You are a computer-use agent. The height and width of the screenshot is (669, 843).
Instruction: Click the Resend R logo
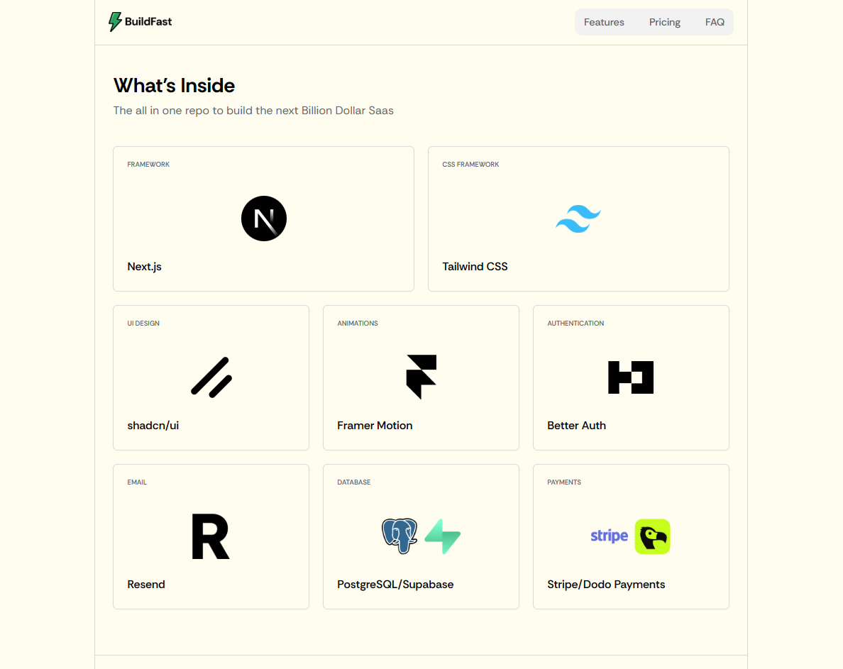coord(211,536)
